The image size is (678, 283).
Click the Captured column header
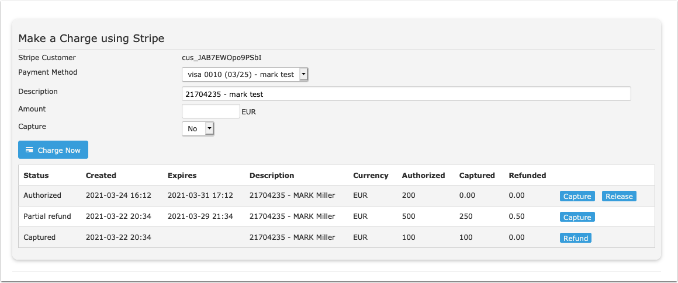[477, 176]
